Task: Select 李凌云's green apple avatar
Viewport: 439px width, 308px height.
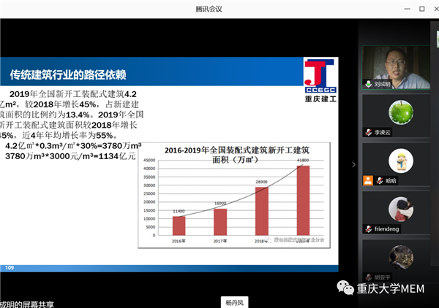Action: [x=401, y=112]
